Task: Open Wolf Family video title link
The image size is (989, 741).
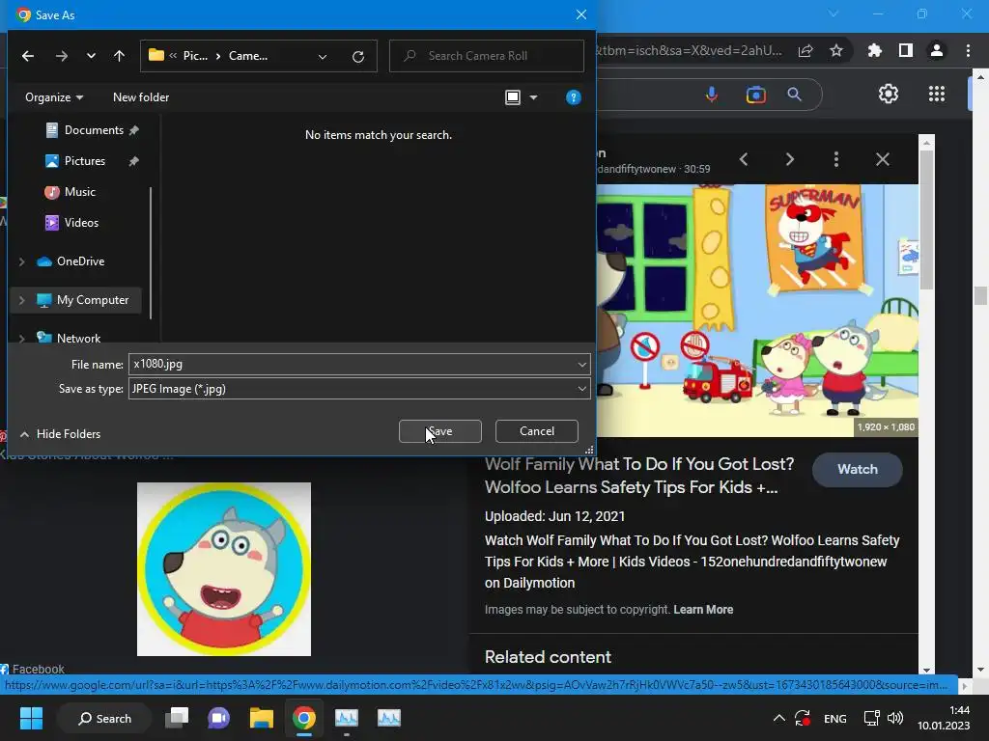Action: 639,476
